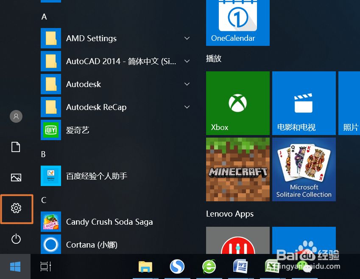Open the Minecraft tile

(238, 169)
